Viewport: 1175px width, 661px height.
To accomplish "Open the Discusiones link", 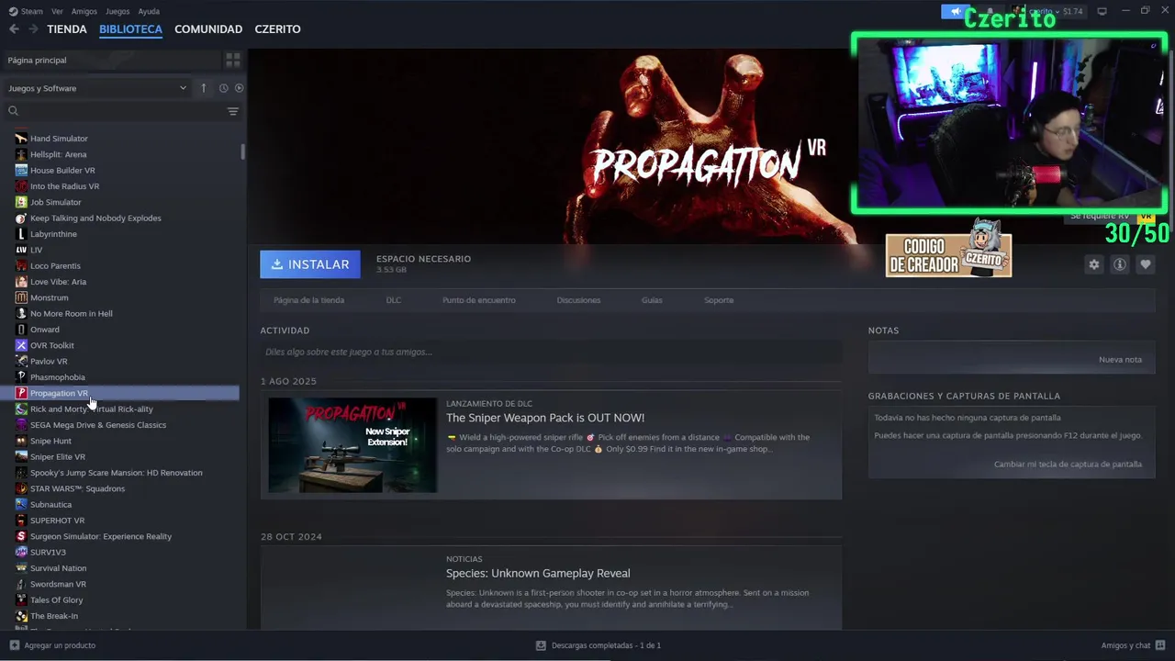I will (x=578, y=300).
